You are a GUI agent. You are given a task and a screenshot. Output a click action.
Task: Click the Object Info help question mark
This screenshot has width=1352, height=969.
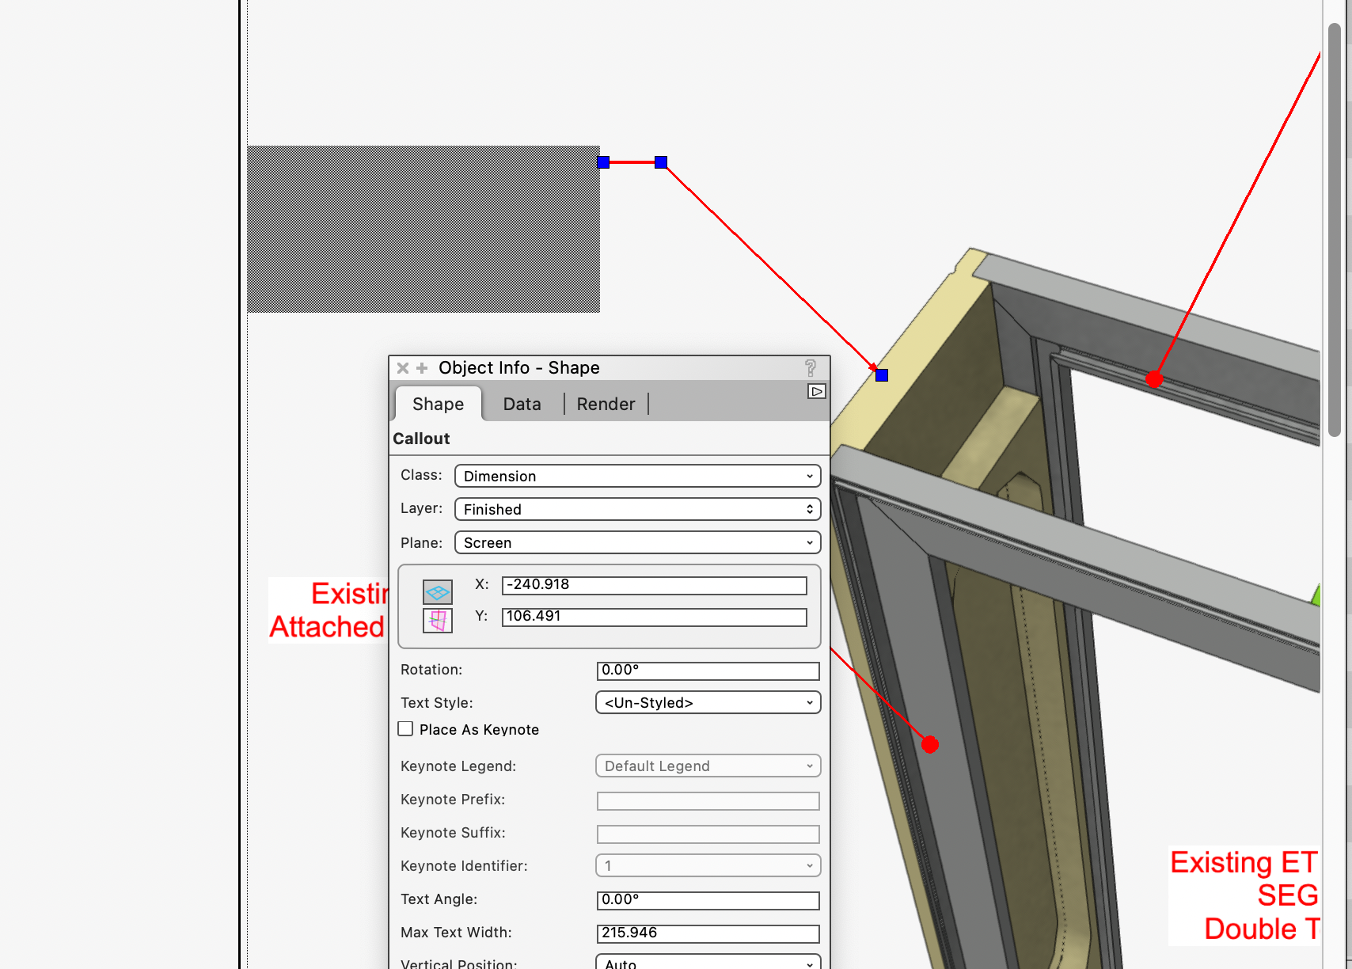pyautogui.click(x=810, y=368)
